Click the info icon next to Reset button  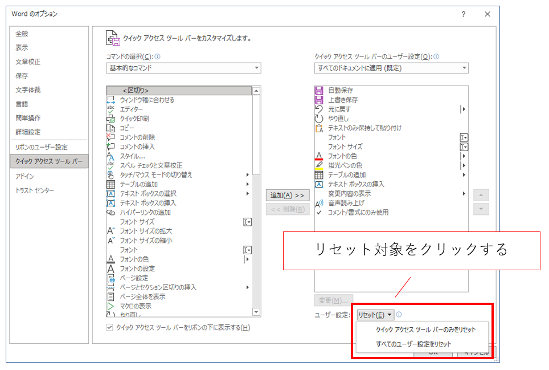point(399,314)
